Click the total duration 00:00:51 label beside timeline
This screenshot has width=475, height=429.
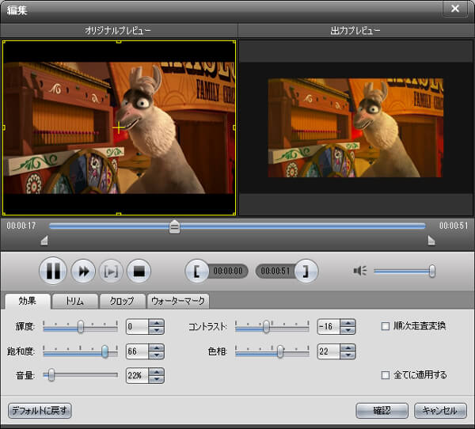click(x=454, y=226)
